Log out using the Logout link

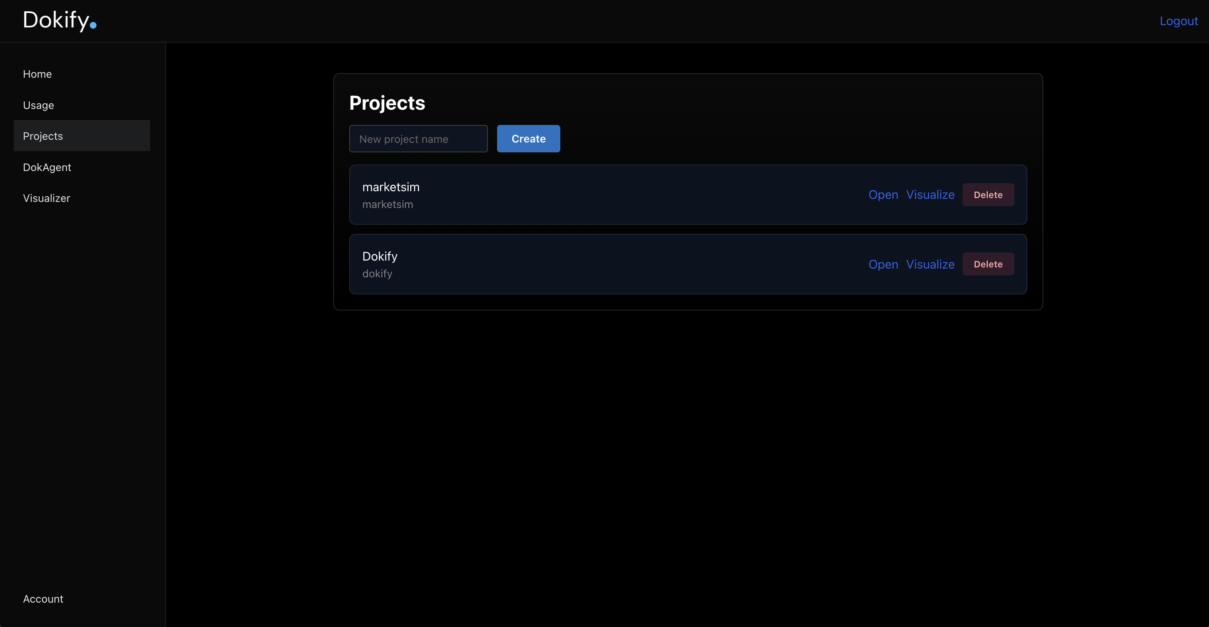tap(1179, 21)
